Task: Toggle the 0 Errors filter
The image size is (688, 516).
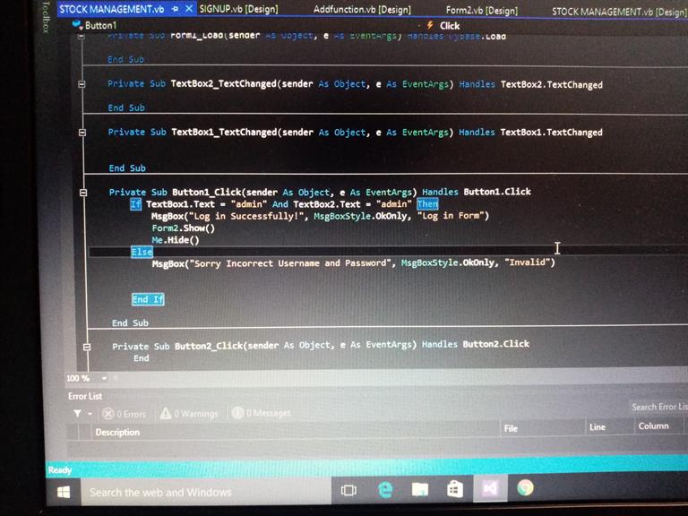Action: tap(125, 414)
